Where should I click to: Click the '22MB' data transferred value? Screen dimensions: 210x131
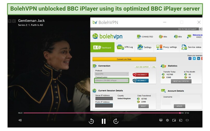click(144, 102)
